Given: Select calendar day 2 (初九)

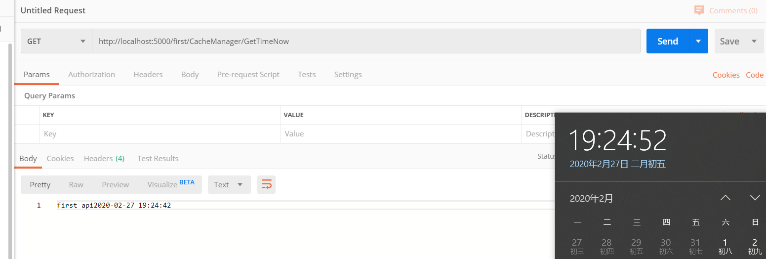Looking at the screenshot, I should pyautogui.click(x=755, y=246).
